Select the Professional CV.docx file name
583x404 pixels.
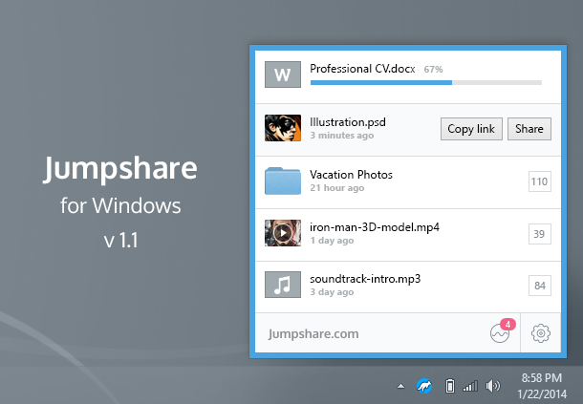tap(362, 69)
